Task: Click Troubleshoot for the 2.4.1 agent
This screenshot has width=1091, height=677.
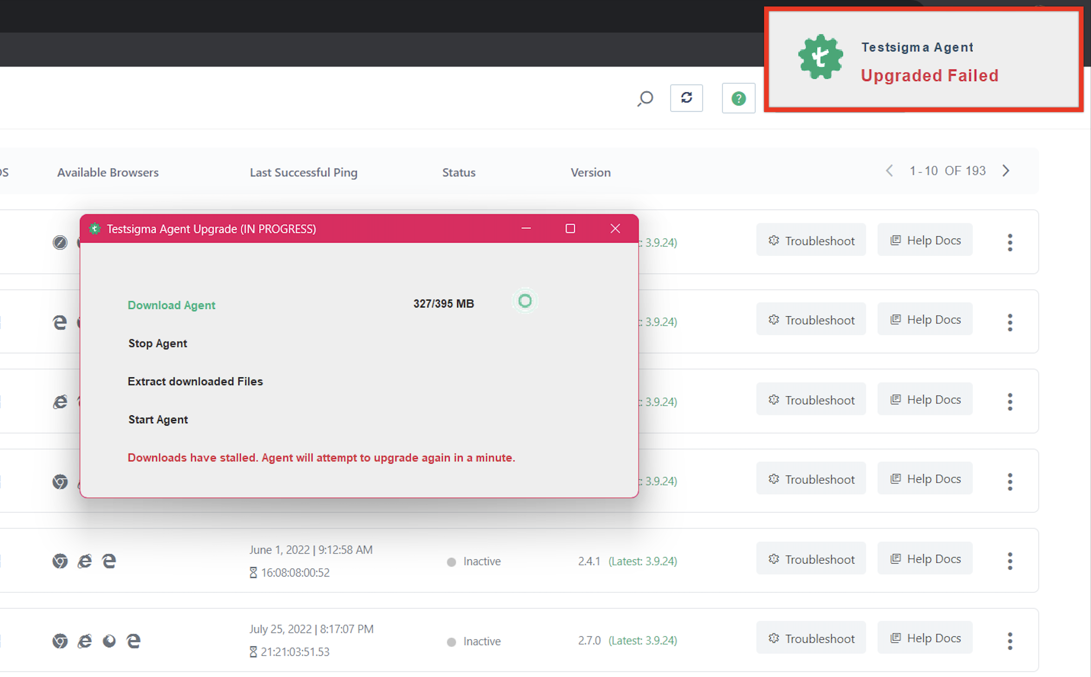Action: pos(811,559)
